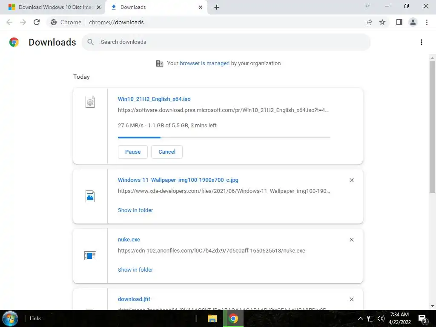Select the Downloads tab
The width and height of the screenshot is (436, 327).
coord(156,7)
